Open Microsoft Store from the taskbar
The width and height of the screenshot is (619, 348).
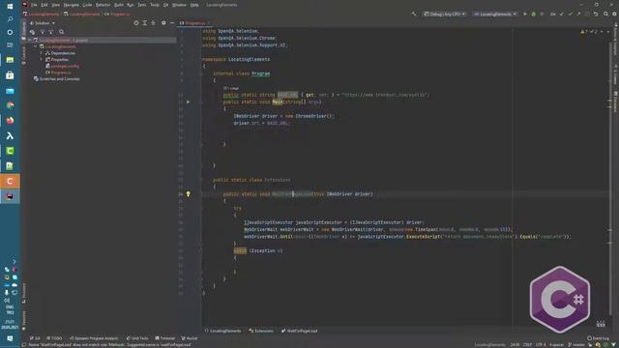click(10, 75)
